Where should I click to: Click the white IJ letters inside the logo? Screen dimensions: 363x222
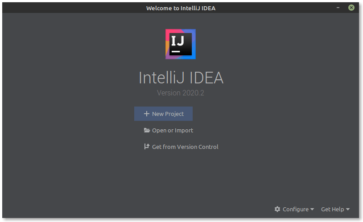(178, 42)
